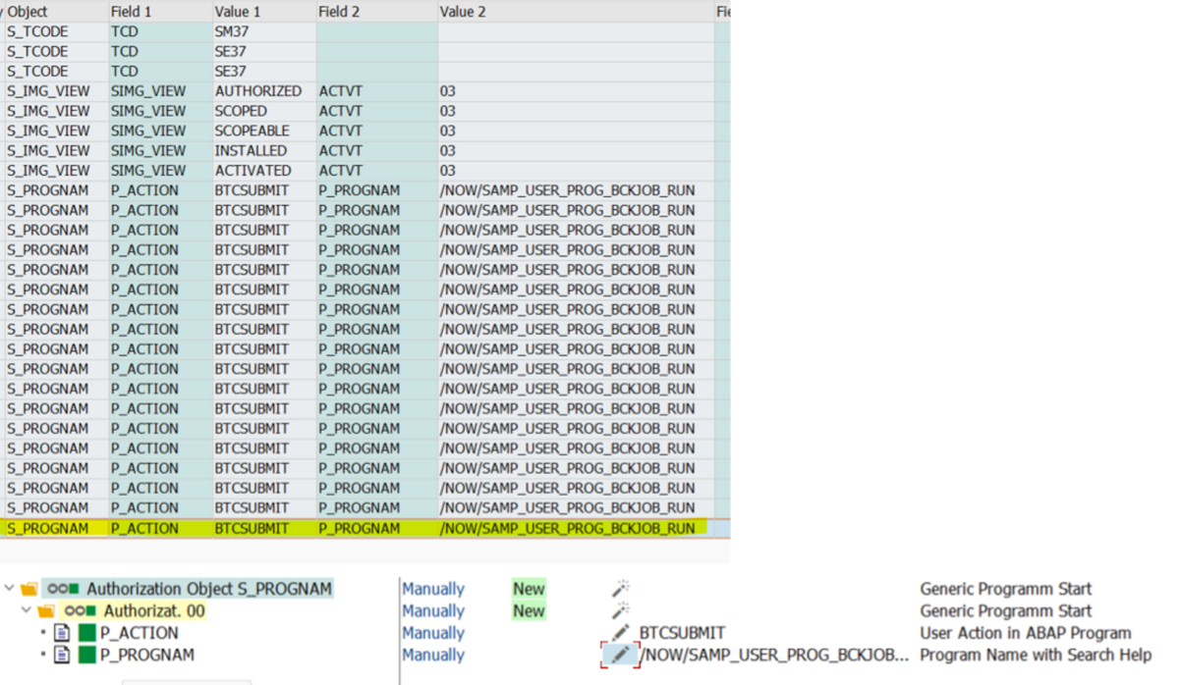Viewport: 1179px width, 685px height.
Task: Click Manually label in P_ACTION row
Action: click(433, 633)
